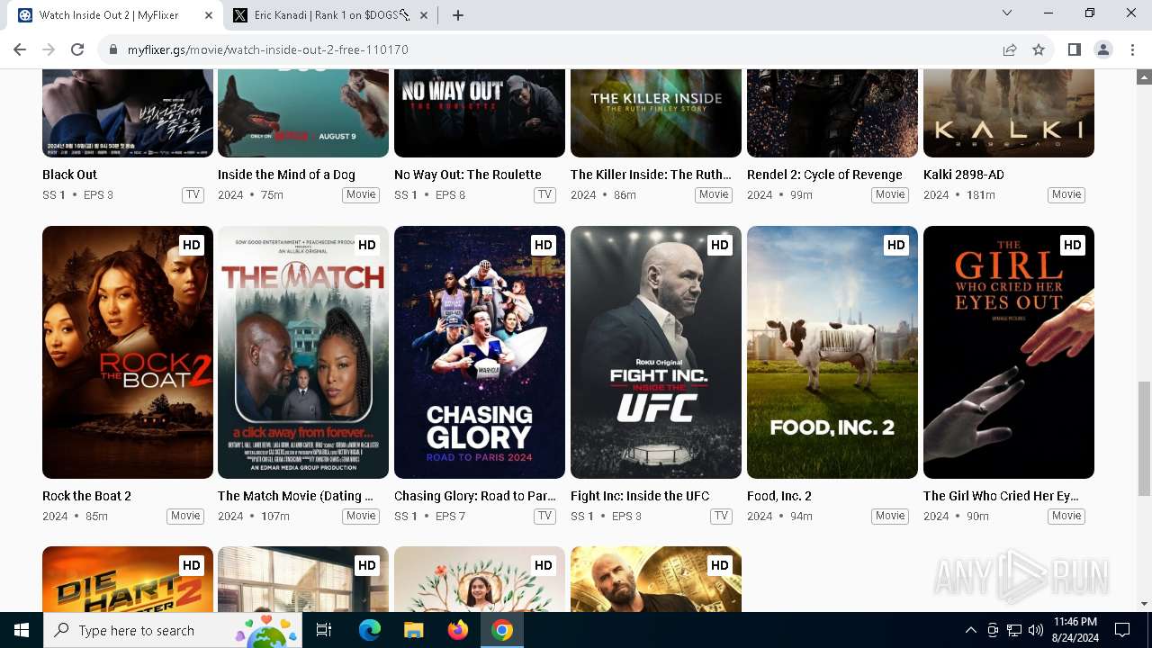Viewport: 1152px width, 648px height.
Task: Close the Watch Inside Out 2 tab
Action: tap(209, 15)
